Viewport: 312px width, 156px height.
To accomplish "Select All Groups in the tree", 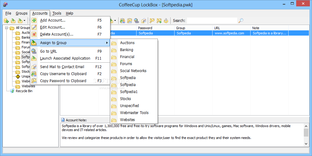I will [23, 28].
